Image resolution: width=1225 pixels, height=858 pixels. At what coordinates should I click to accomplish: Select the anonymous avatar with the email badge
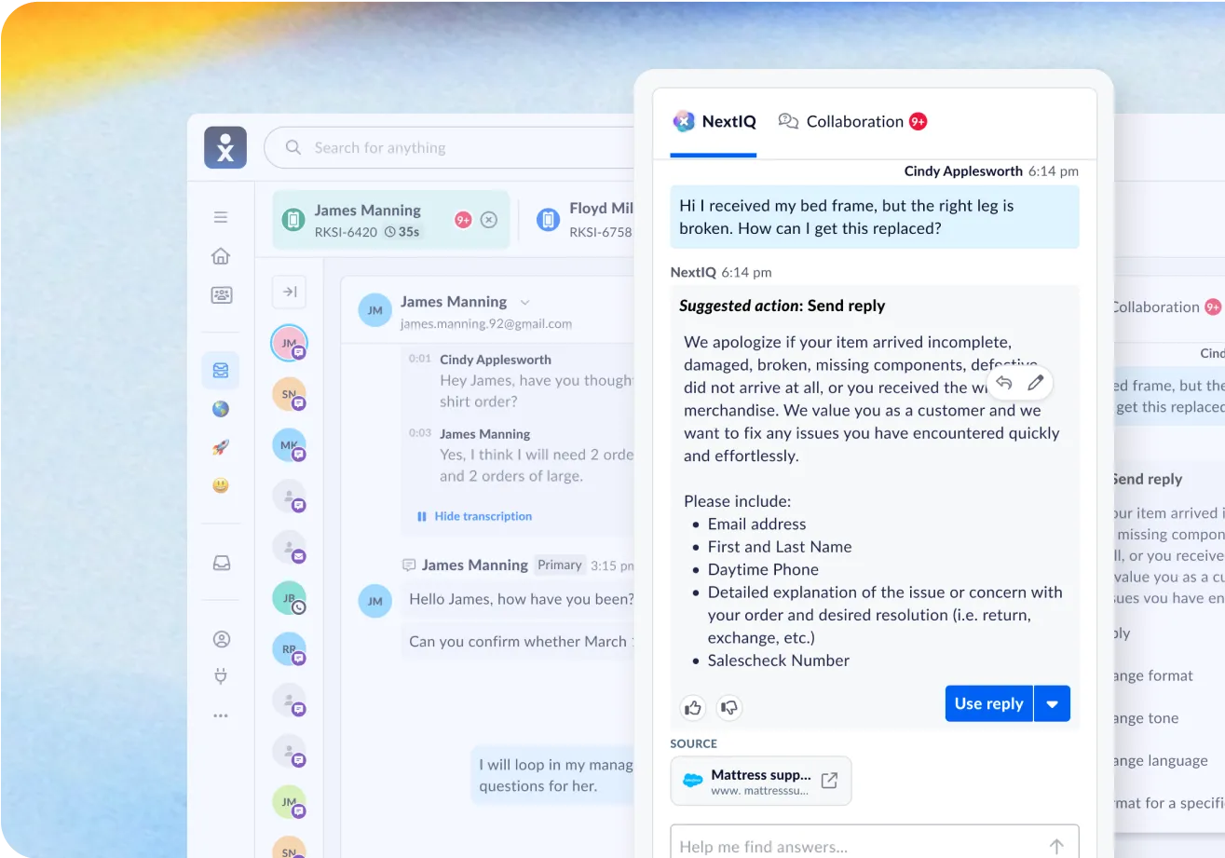tap(289, 548)
